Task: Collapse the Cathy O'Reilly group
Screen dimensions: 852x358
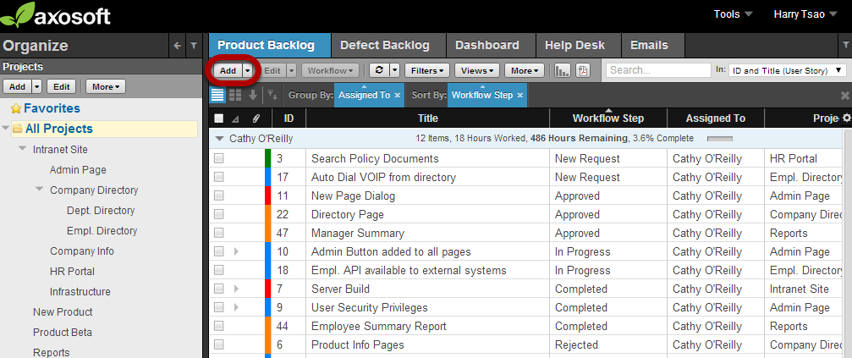Action: pos(219,139)
